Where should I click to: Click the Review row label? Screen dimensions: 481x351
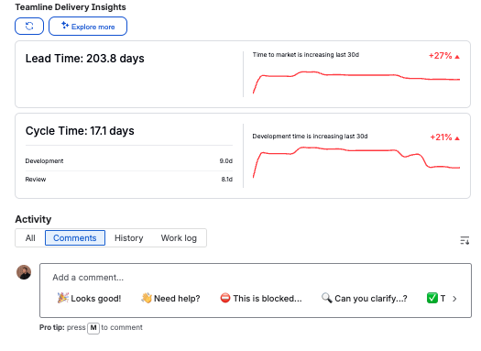36,180
